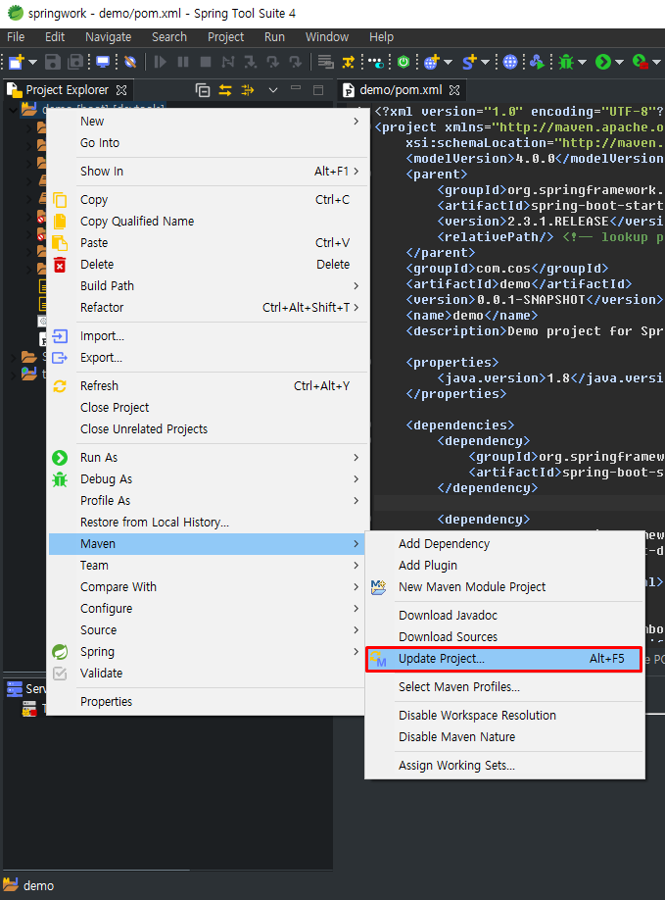Screen dimensions: 665x900
Task: Open the Debug dropdown arrow
Action: (x=583, y=62)
